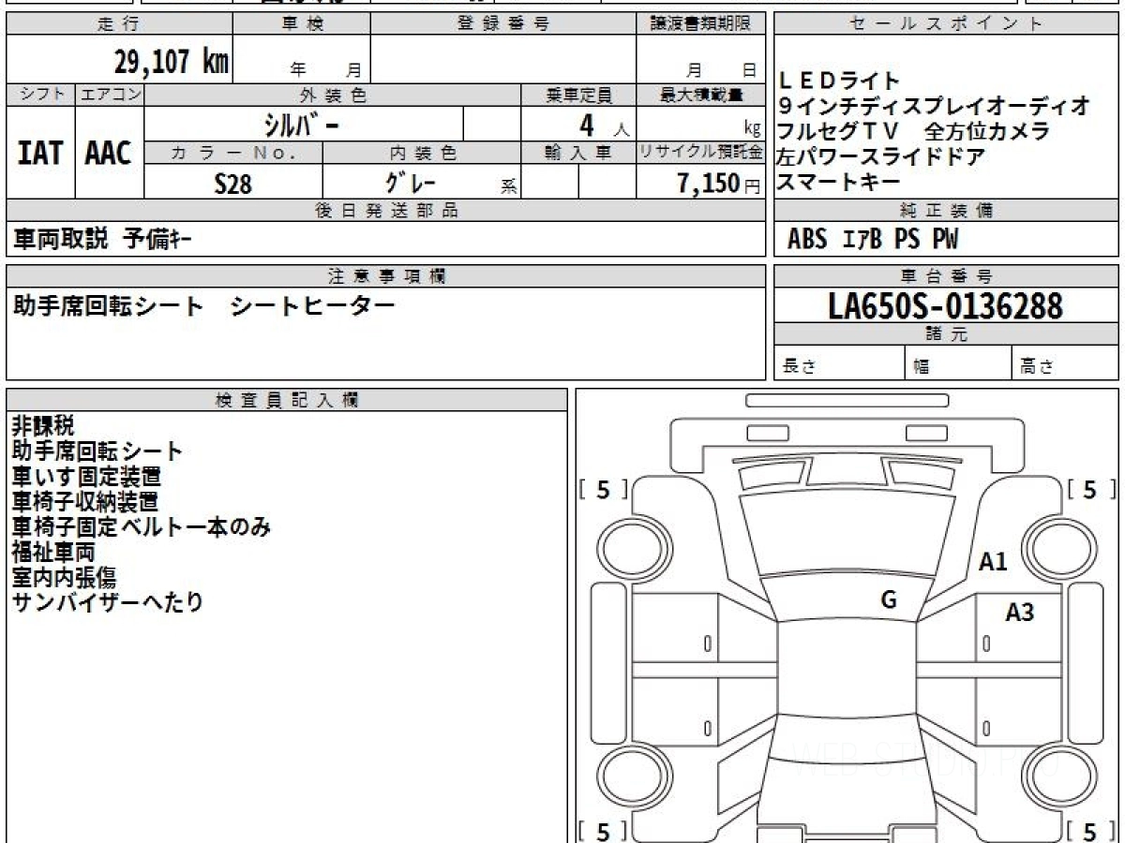Viewport: 1125px width, 843px height.
Task: Click the 検査員記入欄 header
Action: pyautogui.click(x=287, y=400)
